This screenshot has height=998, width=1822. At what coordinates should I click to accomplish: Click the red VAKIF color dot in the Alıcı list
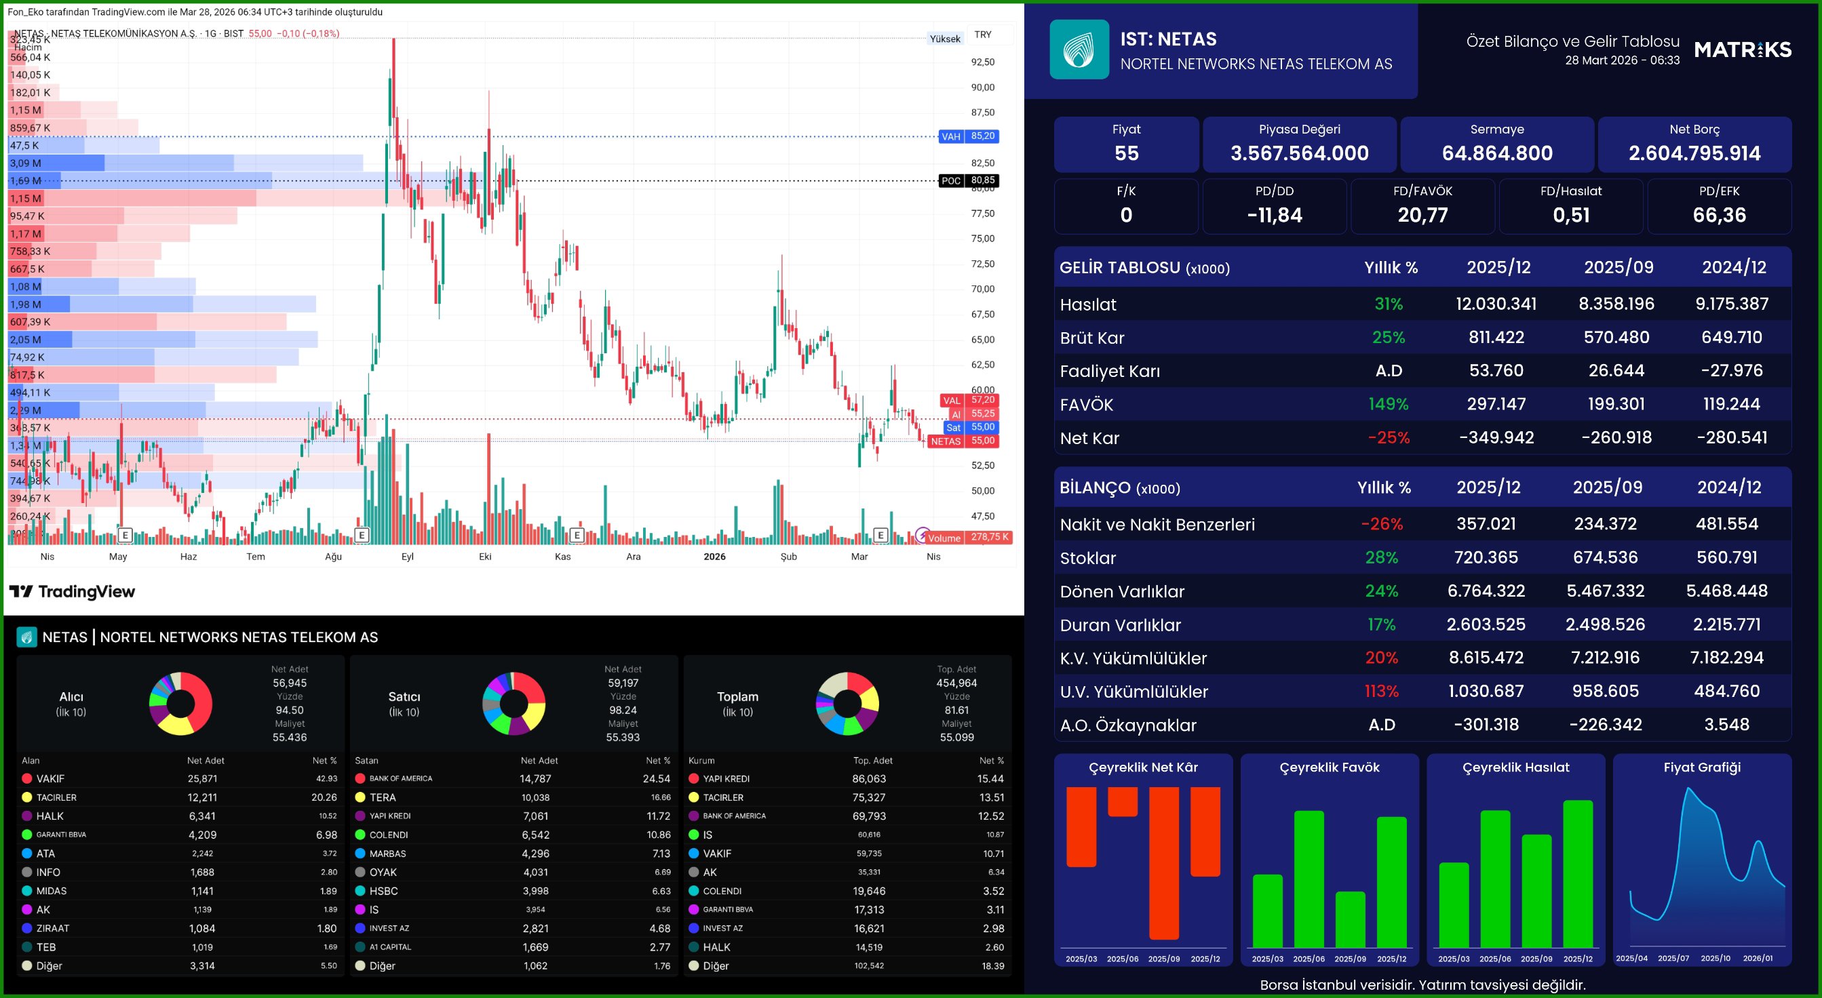[27, 778]
